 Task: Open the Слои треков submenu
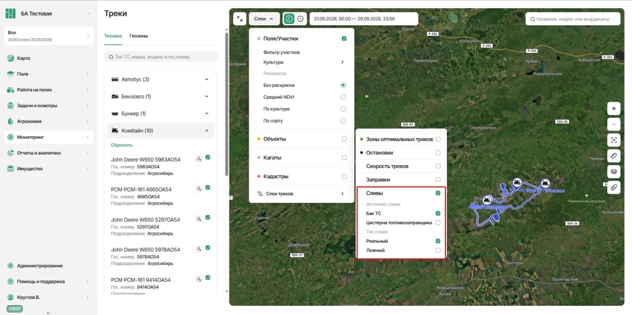pyautogui.click(x=302, y=194)
